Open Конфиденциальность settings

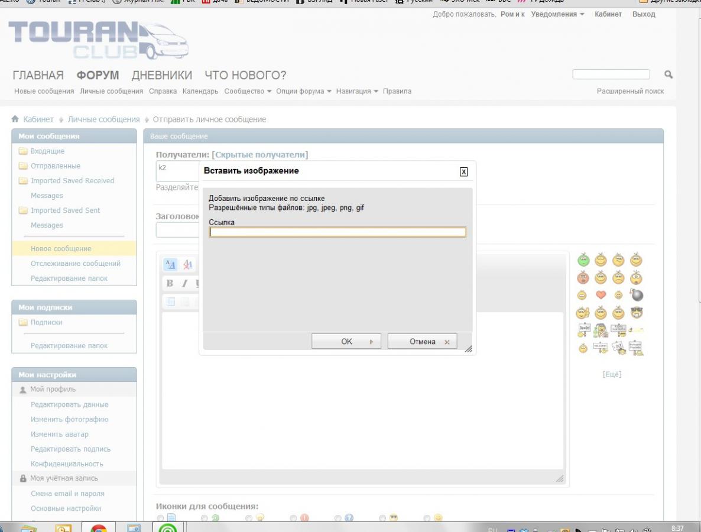pyautogui.click(x=67, y=463)
